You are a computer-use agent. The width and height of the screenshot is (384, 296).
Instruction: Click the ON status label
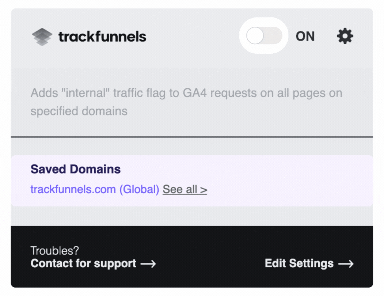[305, 37]
